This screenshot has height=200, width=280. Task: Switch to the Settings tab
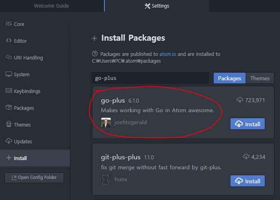coord(157,6)
